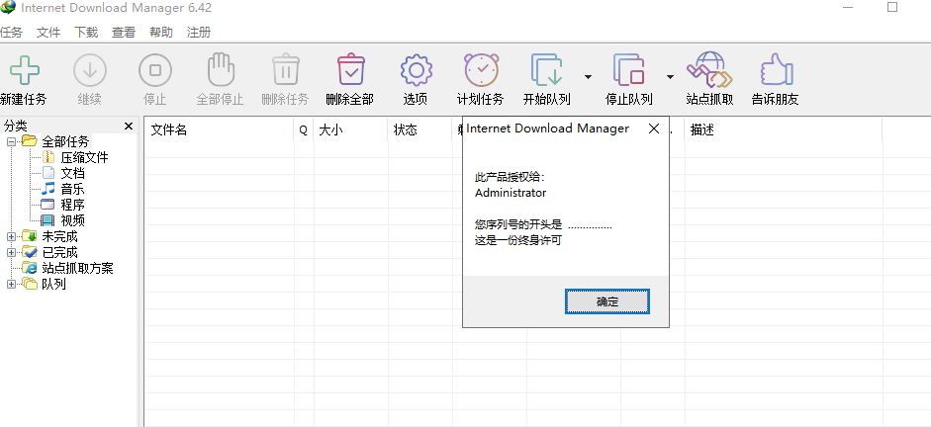Screen dimensions: 931x427
Task: Close the Internet Download Manager dialog
Action: pyautogui.click(x=654, y=128)
